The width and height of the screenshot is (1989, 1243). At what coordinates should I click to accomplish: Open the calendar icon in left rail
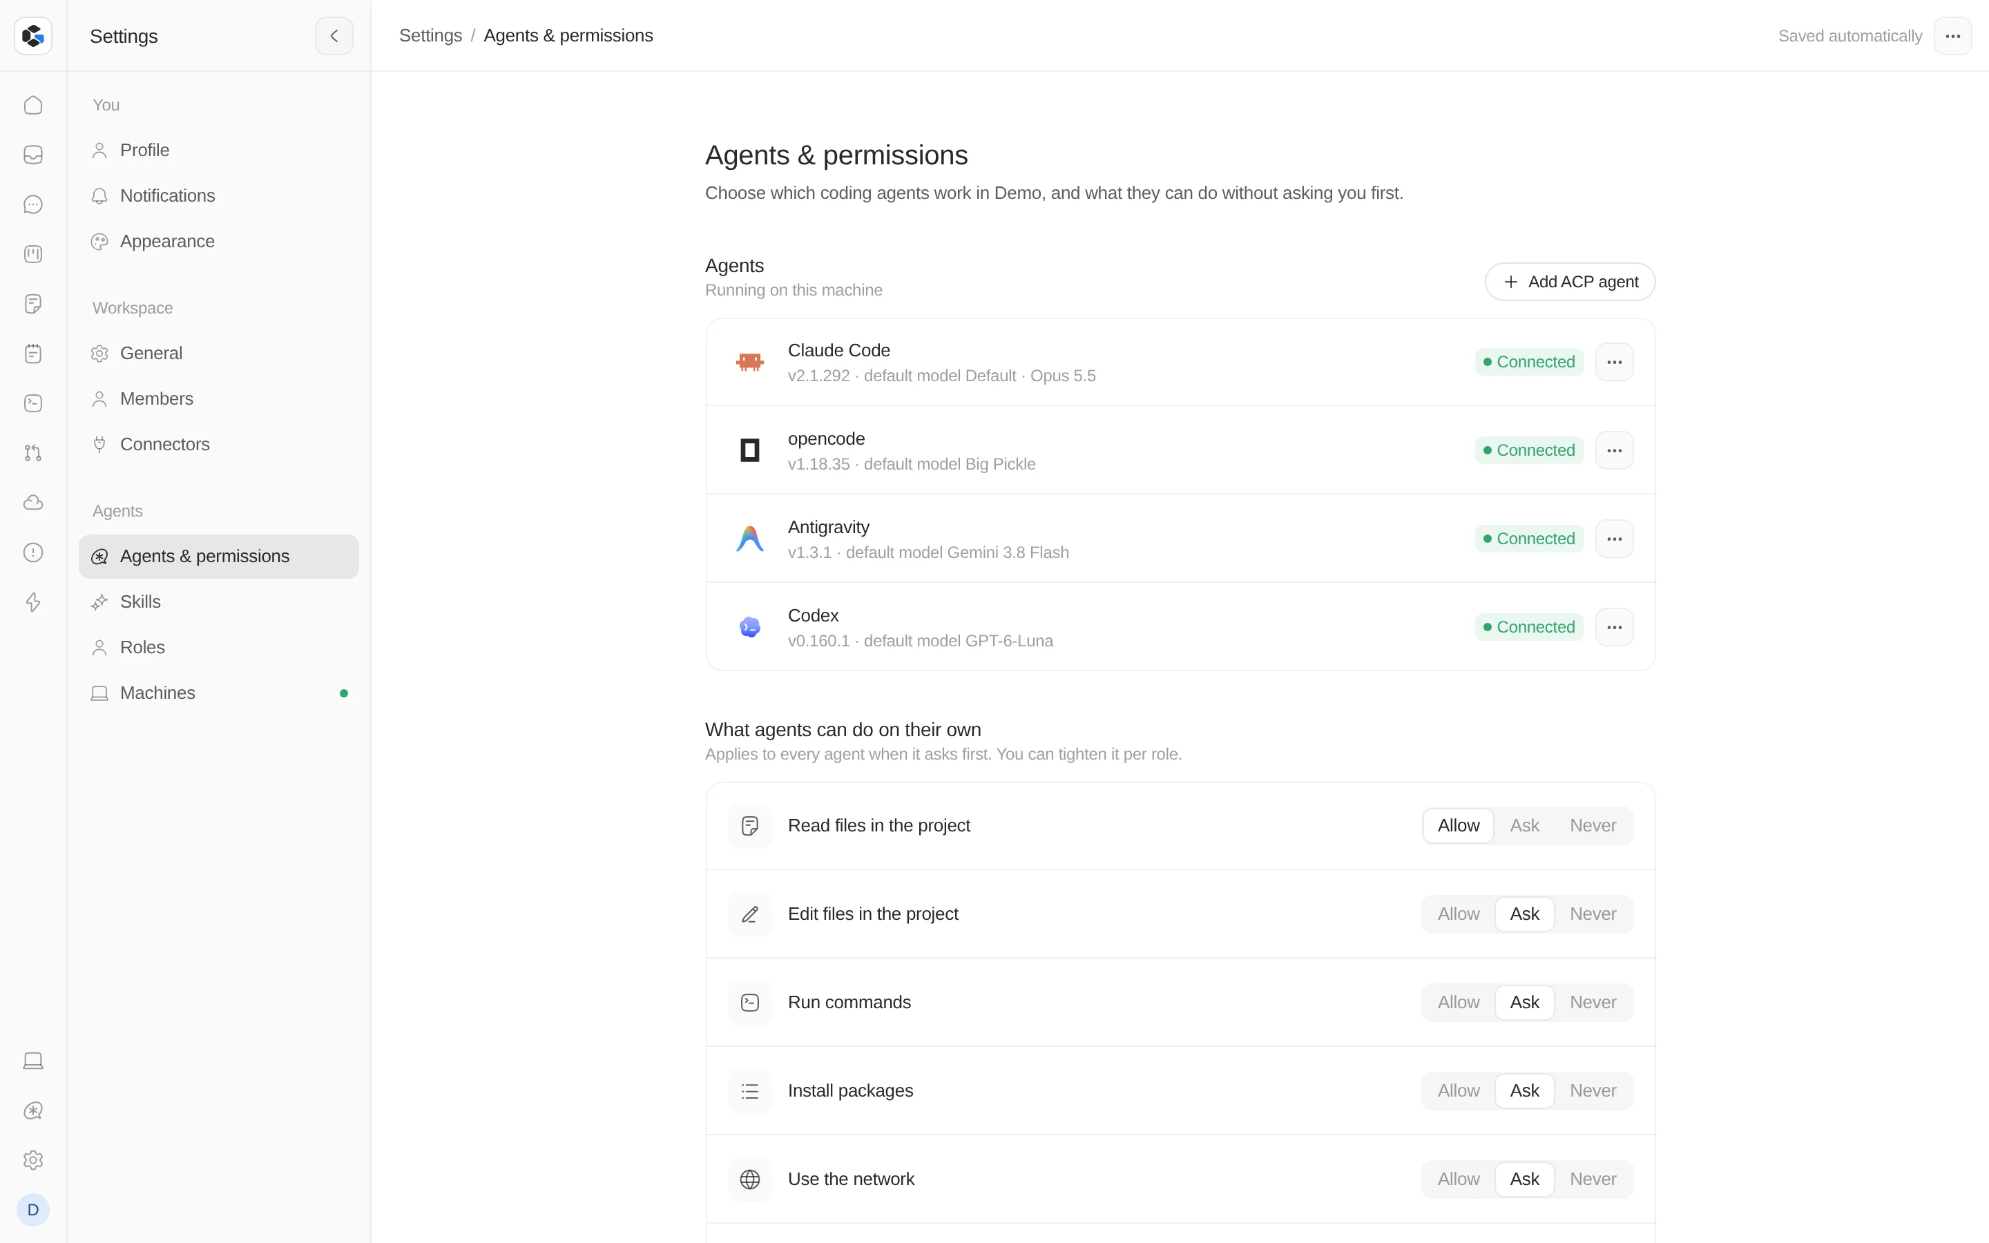point(33,354)
